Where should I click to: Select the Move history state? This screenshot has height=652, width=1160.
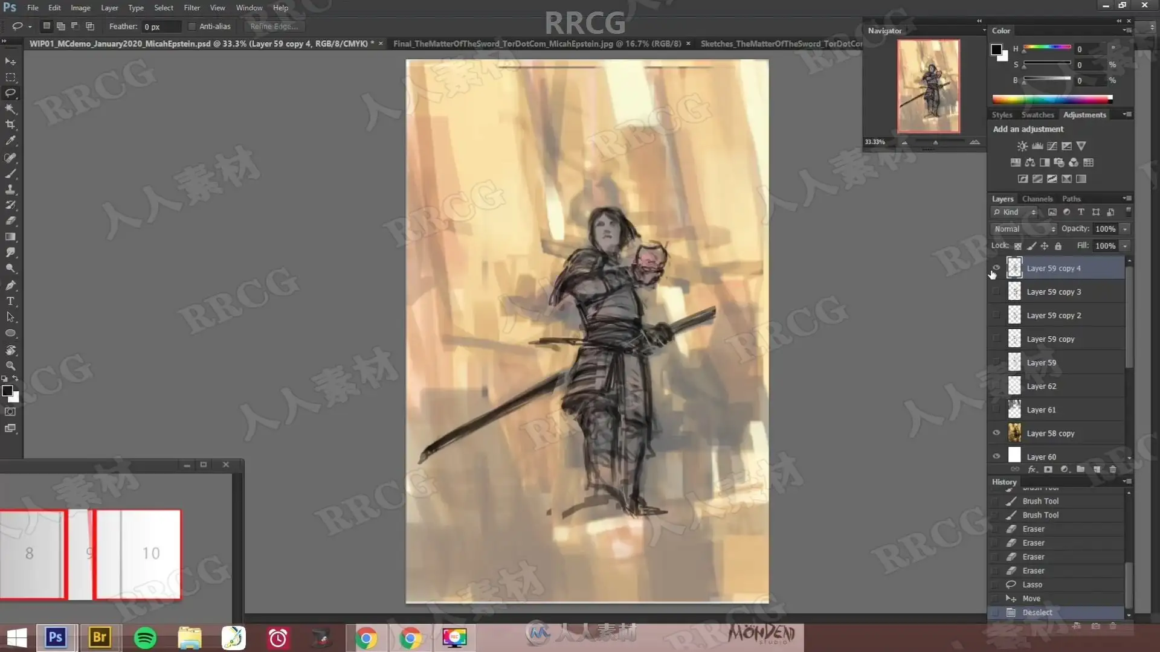pos(1057,598)
